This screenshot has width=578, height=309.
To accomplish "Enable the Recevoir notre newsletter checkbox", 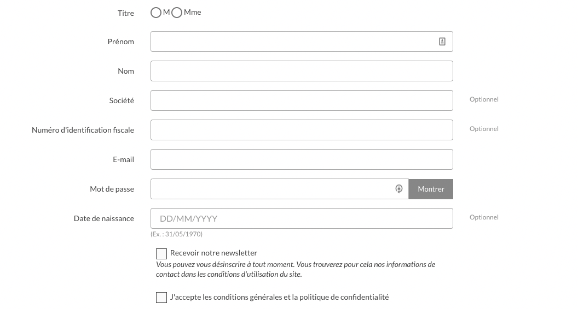I will point(161,254).
